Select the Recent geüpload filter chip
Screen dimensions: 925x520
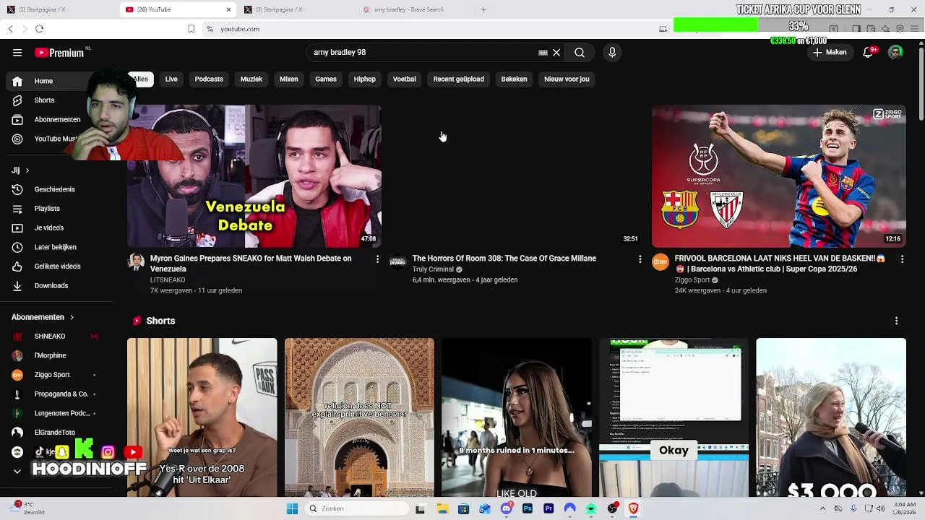click(x=459, y=79)
